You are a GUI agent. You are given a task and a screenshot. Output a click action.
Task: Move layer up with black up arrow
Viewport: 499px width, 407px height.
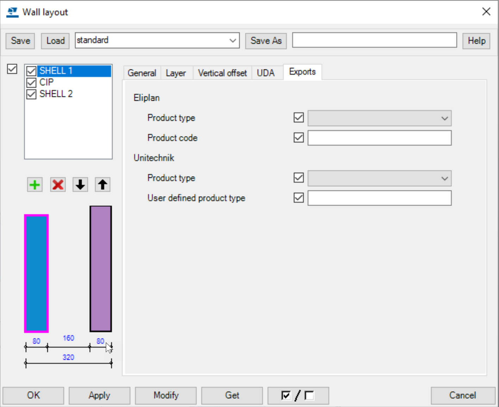(x=102, y=185)
